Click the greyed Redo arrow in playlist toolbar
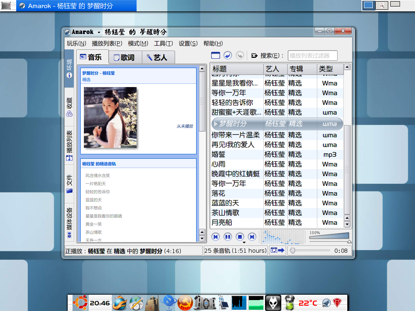Viewport: 415px width, 311px height. 240,55
